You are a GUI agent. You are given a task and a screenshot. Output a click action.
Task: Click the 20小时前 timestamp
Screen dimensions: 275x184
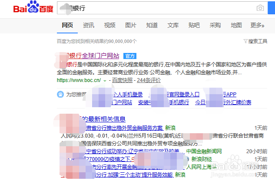click(257, 151)
